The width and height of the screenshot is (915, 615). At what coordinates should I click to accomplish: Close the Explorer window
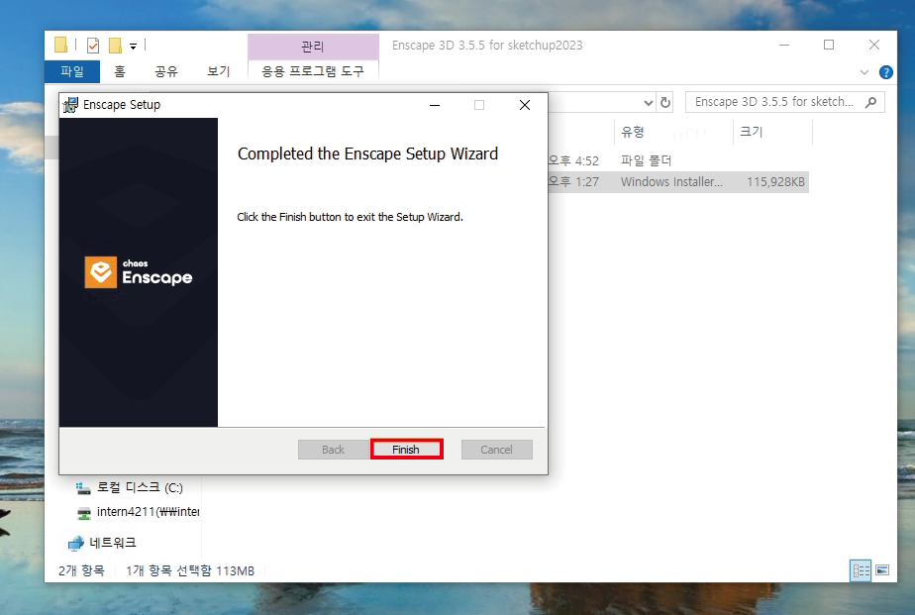tap(874, 45)
